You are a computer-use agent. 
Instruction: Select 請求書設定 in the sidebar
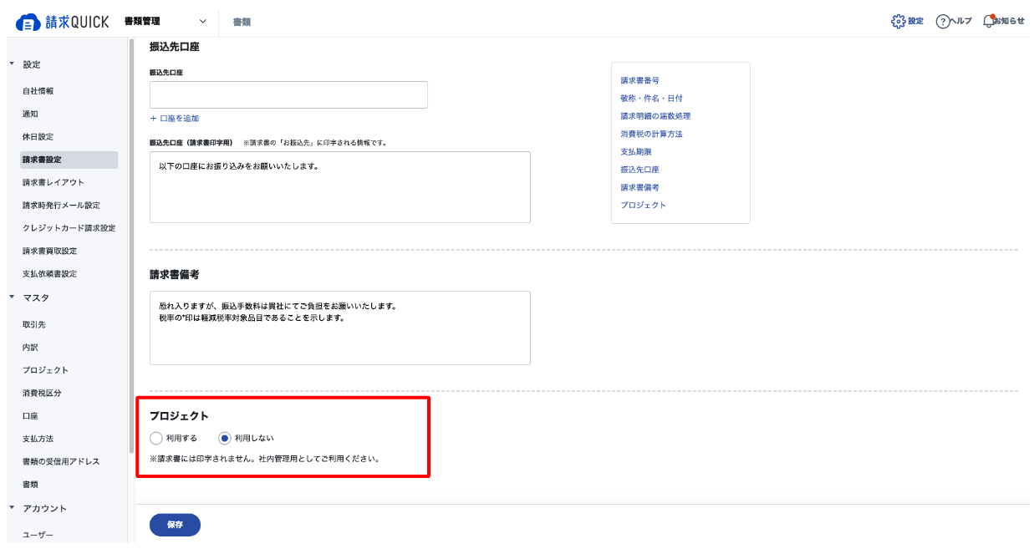click(69, 160)
